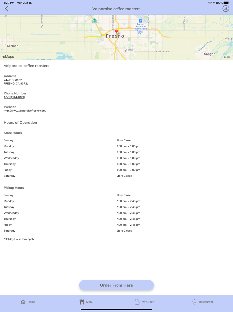Viewport: 233px width, 312px height.
Task: Go back using the back arrow
Action: pyautogui.click(x=7, y=9)
